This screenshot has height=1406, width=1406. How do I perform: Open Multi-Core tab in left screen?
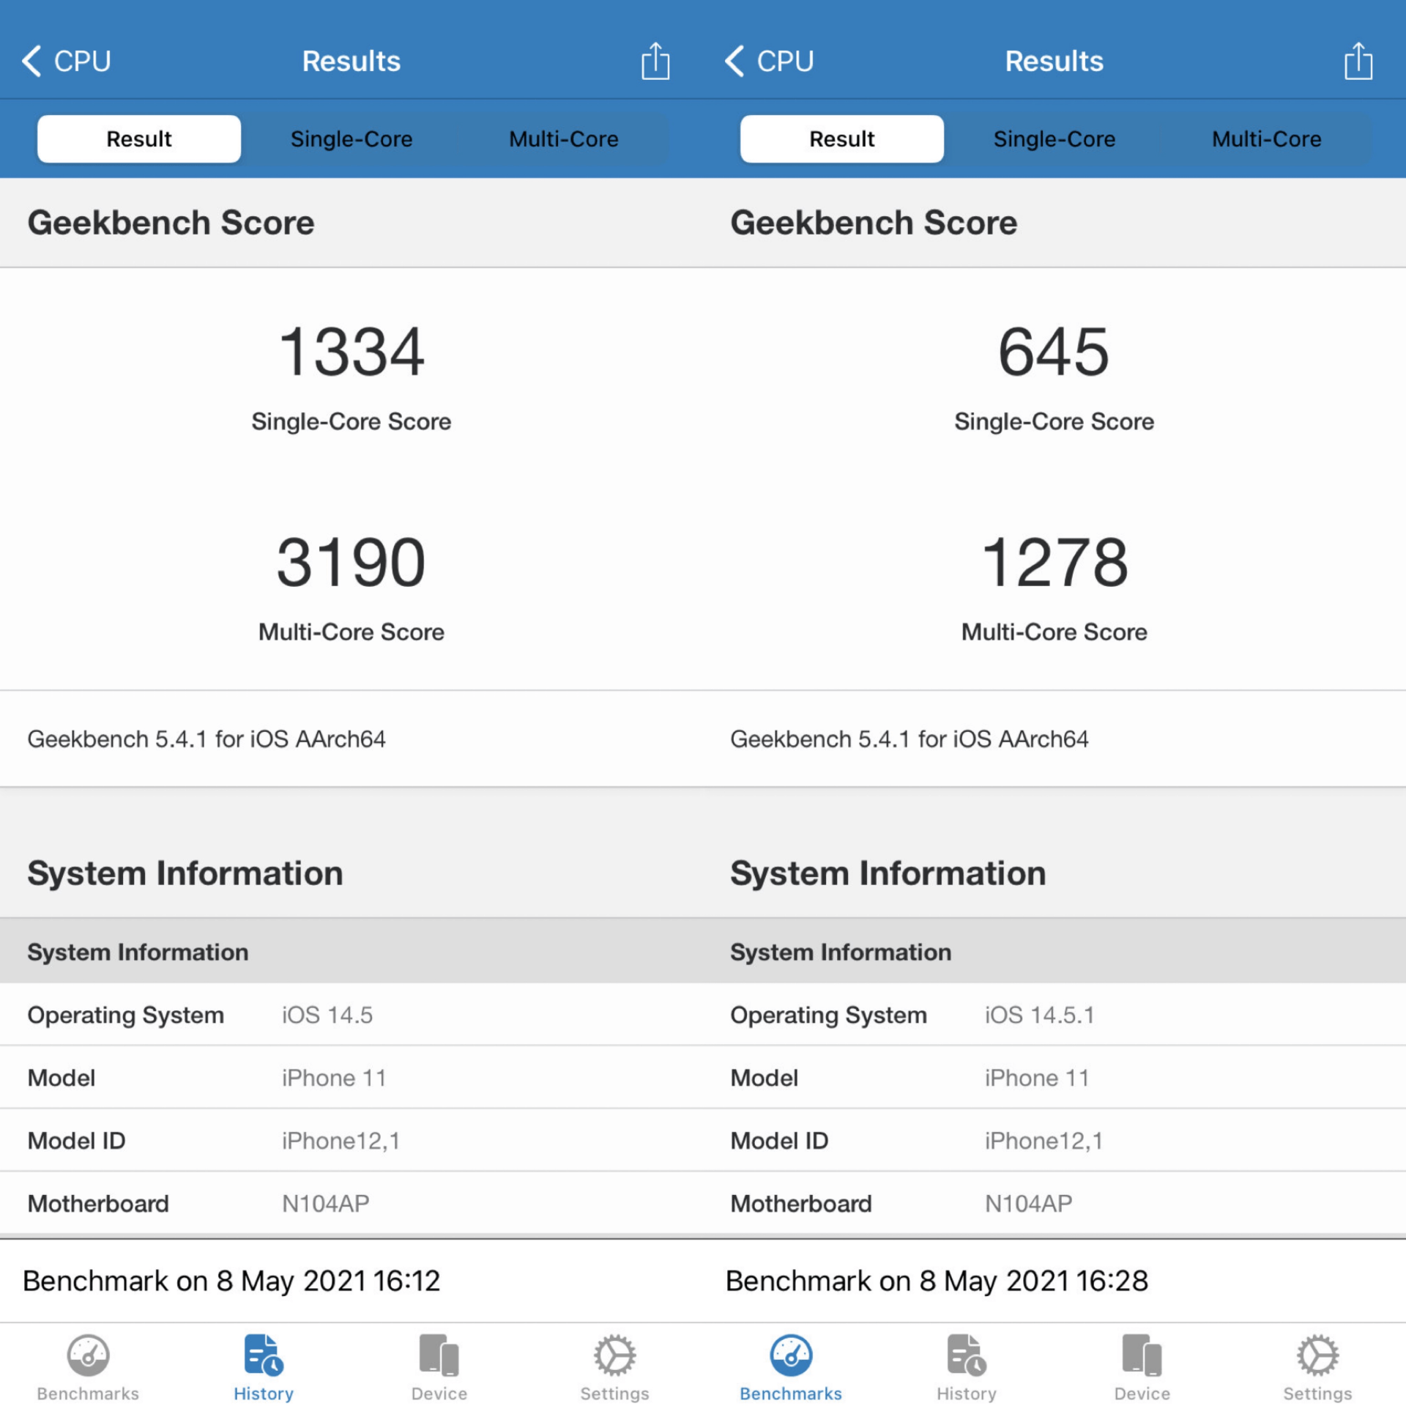[x=564, y=138]
